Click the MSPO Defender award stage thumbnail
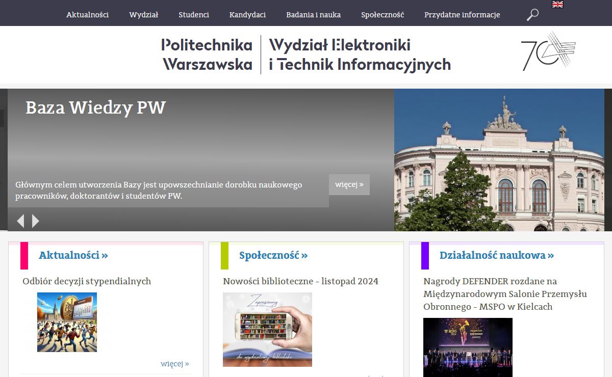 pyautogui.click(x=468, y=347)
